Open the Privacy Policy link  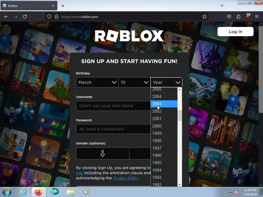click(126, 178)
